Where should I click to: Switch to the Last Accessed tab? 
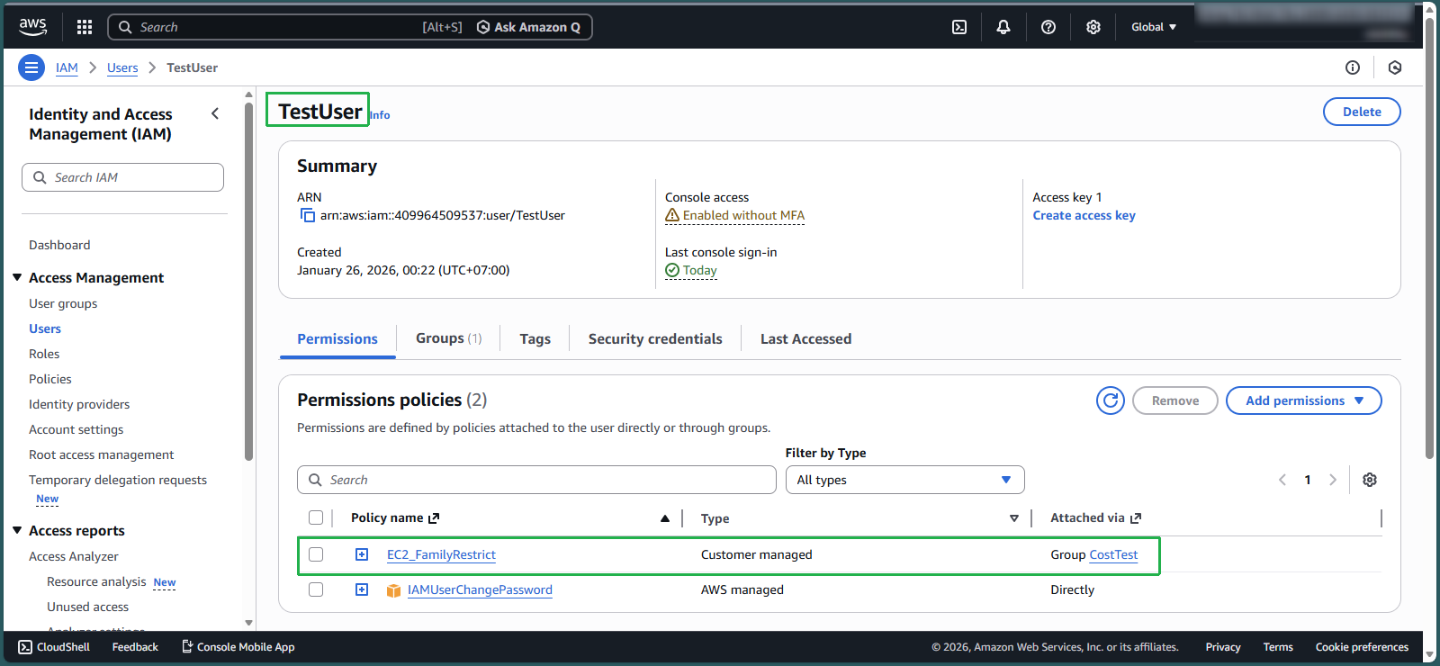[805, 338]
